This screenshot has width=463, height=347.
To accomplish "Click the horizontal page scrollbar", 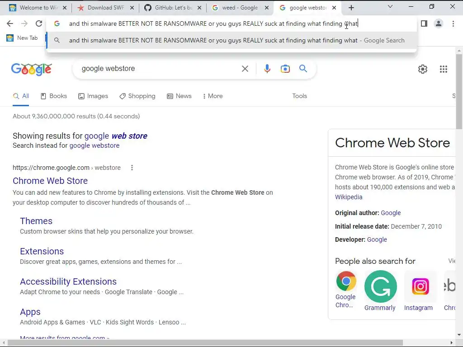I will tap(205, 342).
